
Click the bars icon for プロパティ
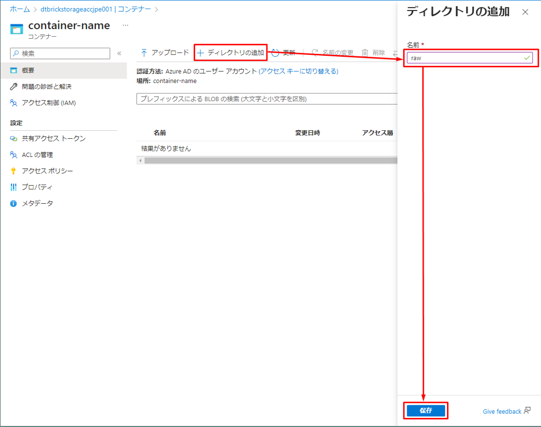(14, 187)
